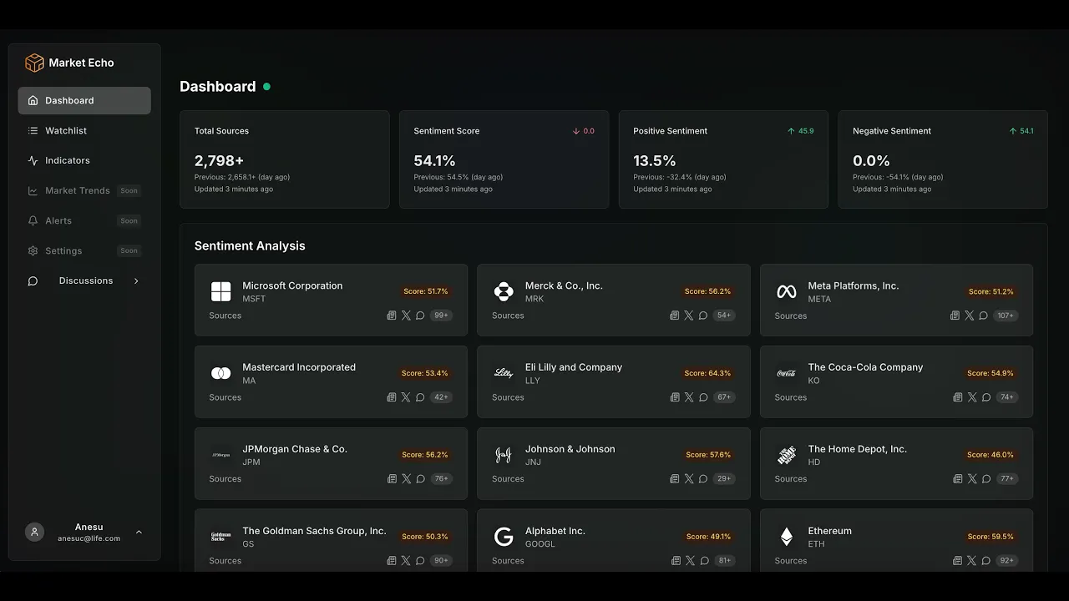This screenshot has width=1069, height=601.
Task: Click the Coca-Cola logo icon
Action: click(787, 373)
